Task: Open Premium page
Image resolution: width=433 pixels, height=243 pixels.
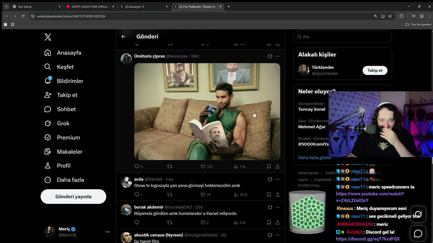Action: coord(62,138)
